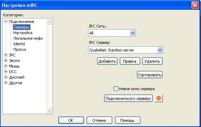
Task: Select the Дисплей category label
Action: [17, 77]
